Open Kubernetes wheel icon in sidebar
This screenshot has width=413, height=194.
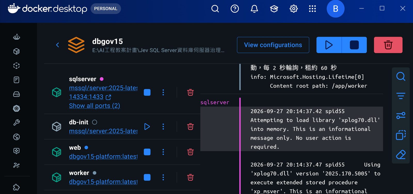[17, 108]
